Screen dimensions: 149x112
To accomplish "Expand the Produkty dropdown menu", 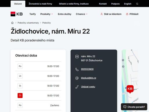I will click(47, 14).
